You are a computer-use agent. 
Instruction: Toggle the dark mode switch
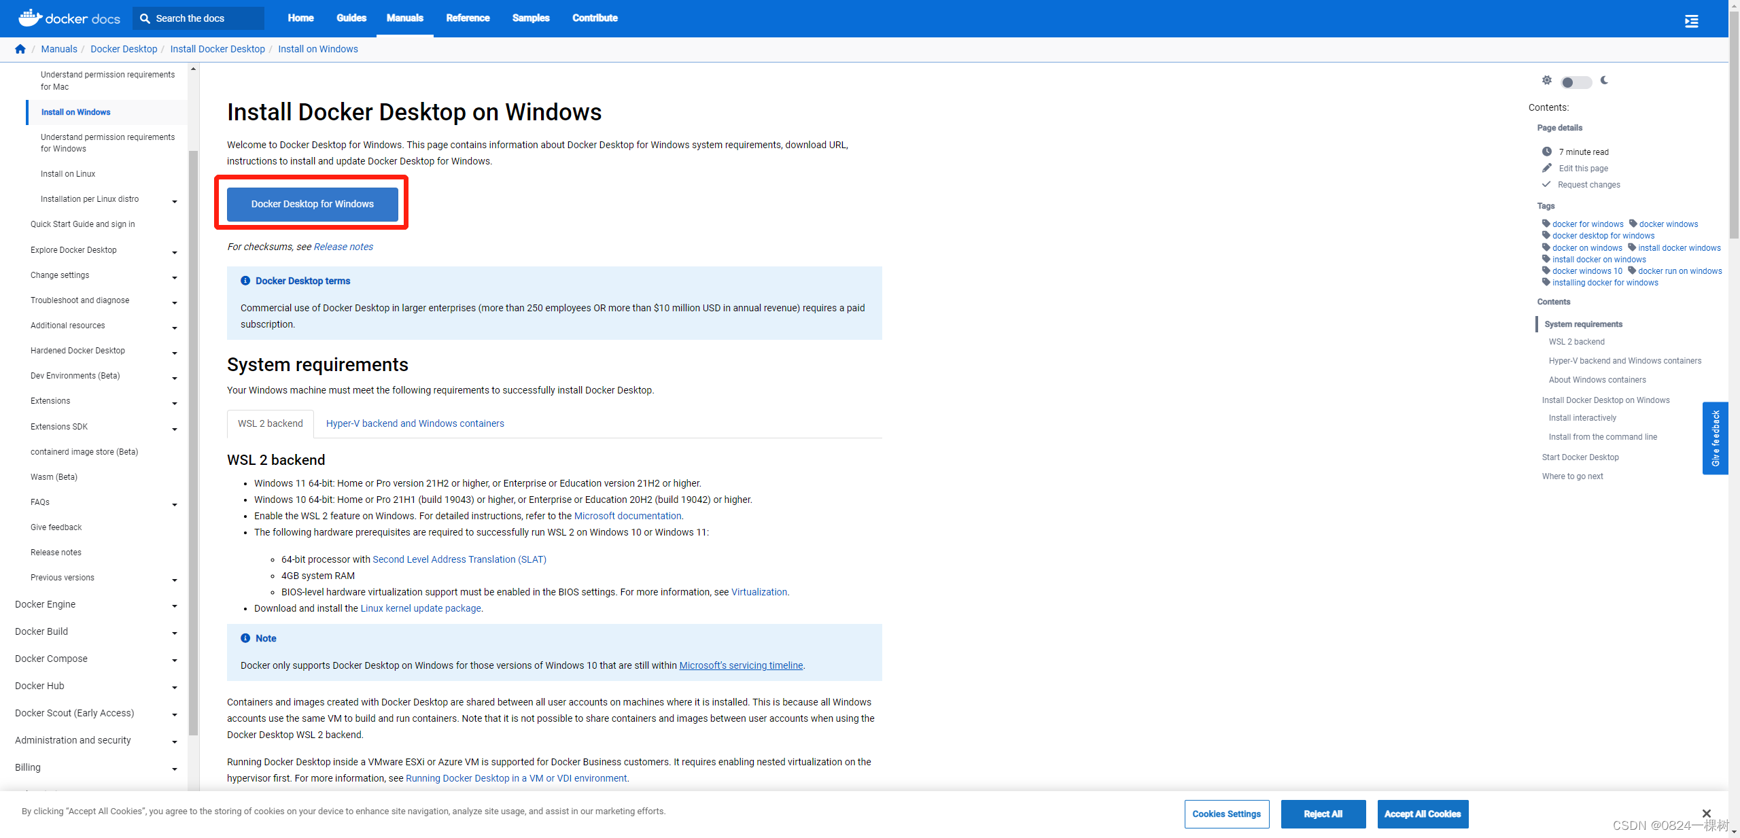tap(1576, 81)
